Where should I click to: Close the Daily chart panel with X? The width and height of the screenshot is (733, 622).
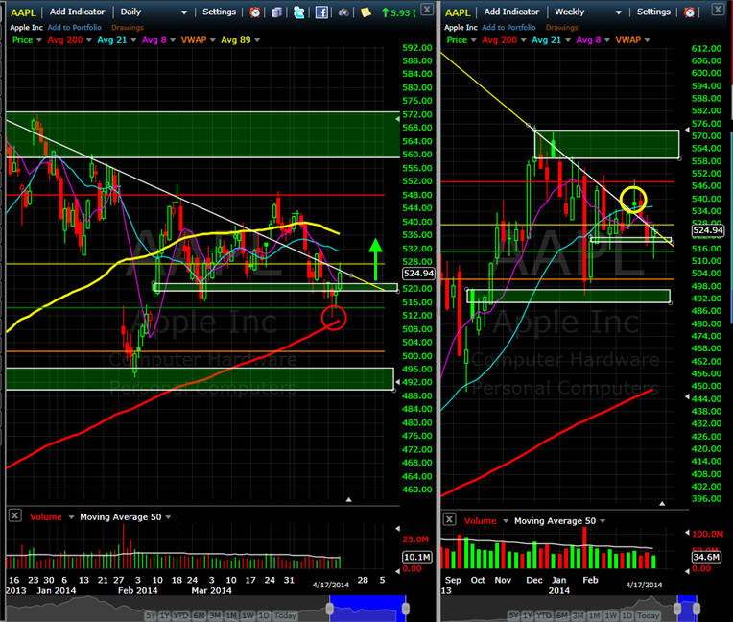[427, 9]
